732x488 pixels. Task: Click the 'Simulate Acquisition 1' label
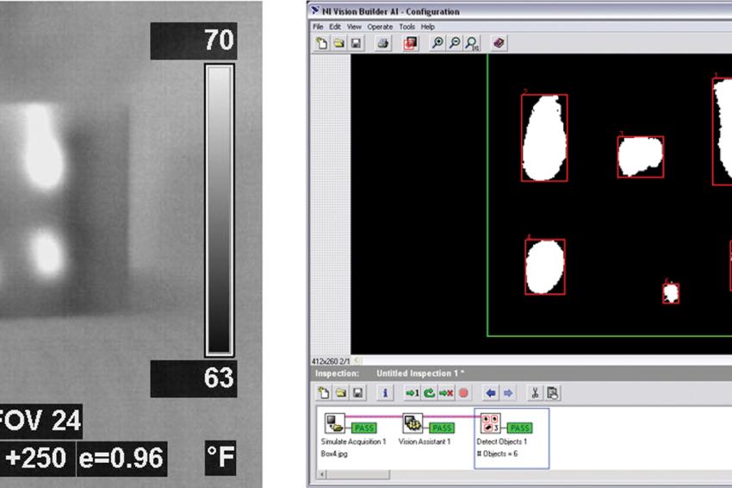[353, 441]
